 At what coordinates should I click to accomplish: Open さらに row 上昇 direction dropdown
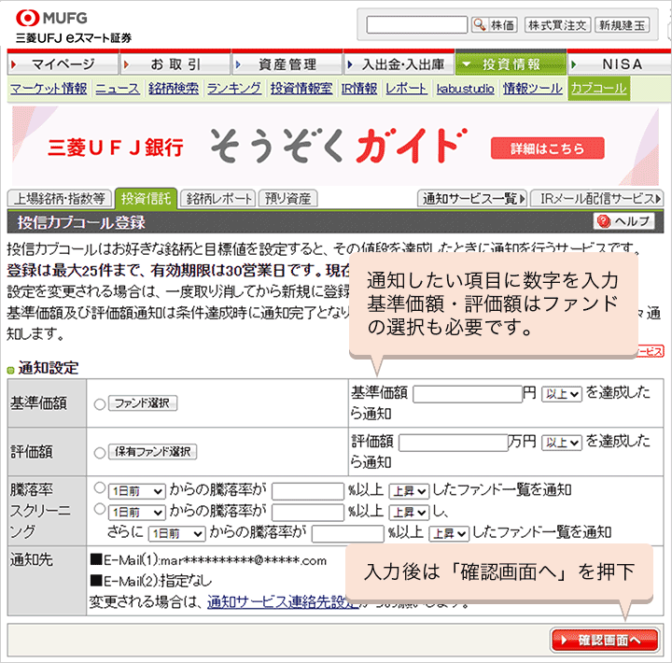(x=449, y=533)
